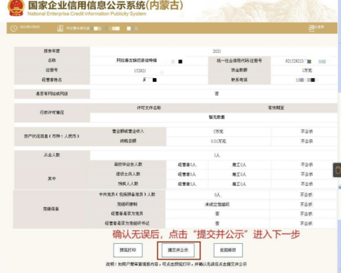Image resolution: width=341 pixels, height=273 pixels.
Task: Click the 退役士兵人数 label
Action: pyautogui.click(x=128, y=174)
